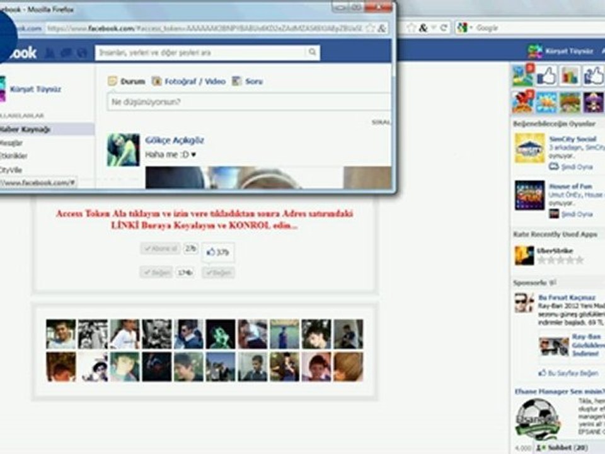This screenshot has width=605, height=454.
Task: Click Ray-Ban sunglasses ad thumbnail
Action: click(554, 346)
